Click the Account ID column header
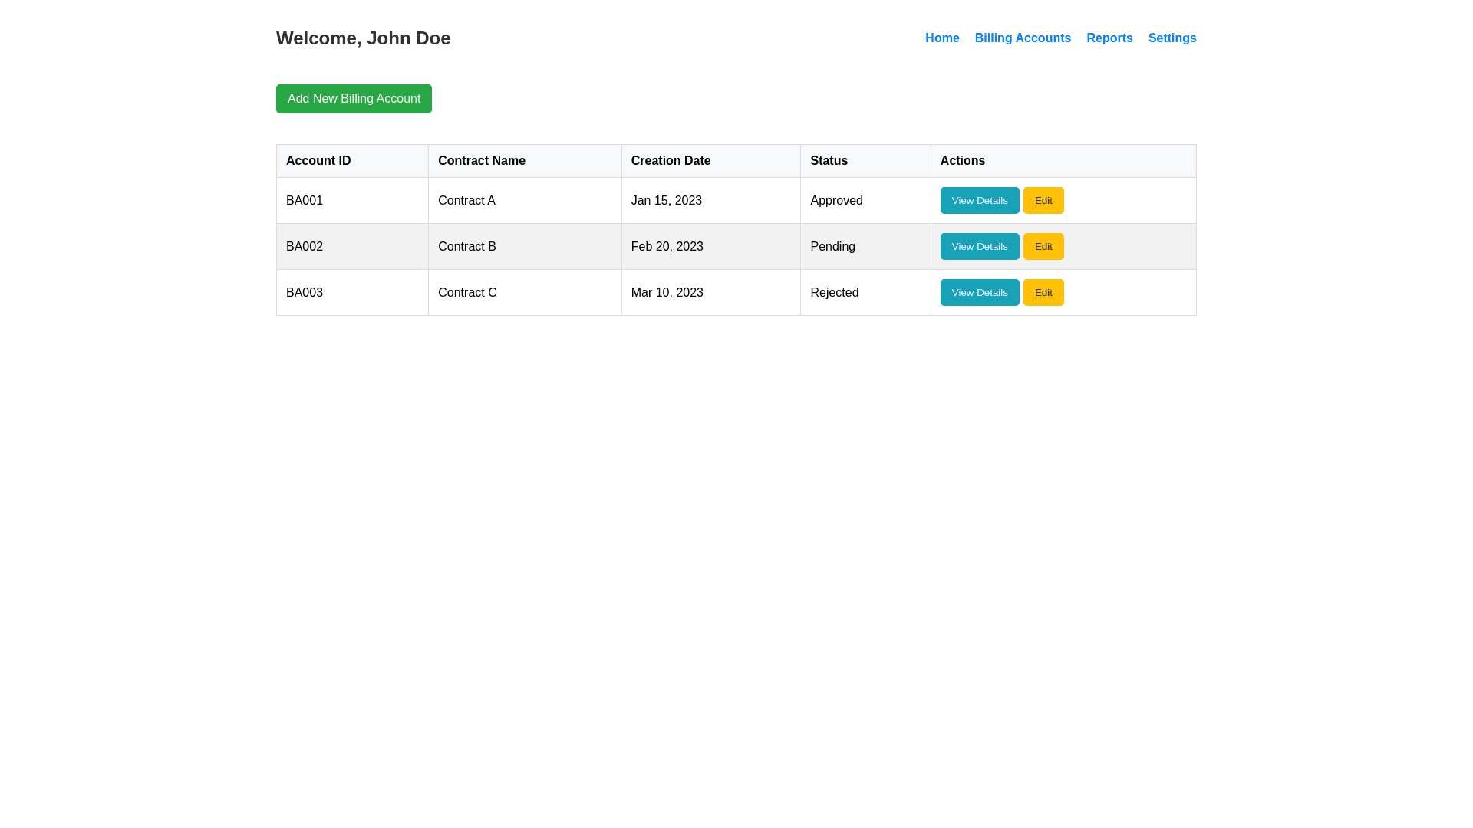Screen dimensions: 1473x828 tap(318, 161)
